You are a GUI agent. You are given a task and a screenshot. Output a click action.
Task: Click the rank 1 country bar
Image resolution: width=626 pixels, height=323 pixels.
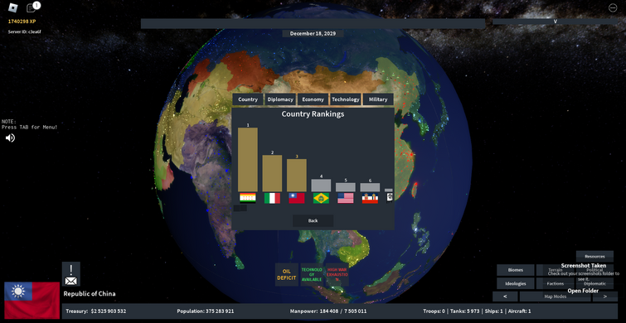248,160
